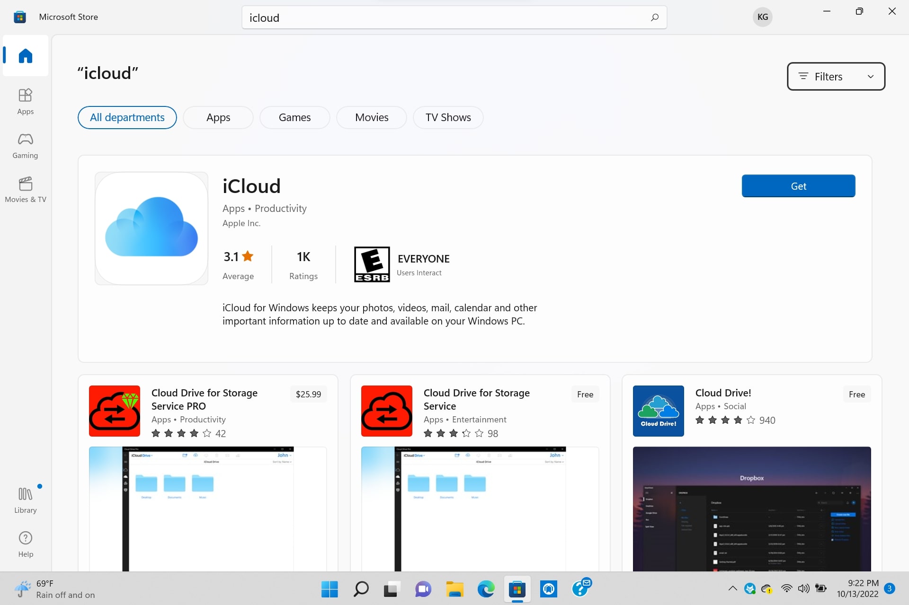Open the Cloud Drive! title
The height and width of the screenshot is (605, 909).
(x=723, y=393)
